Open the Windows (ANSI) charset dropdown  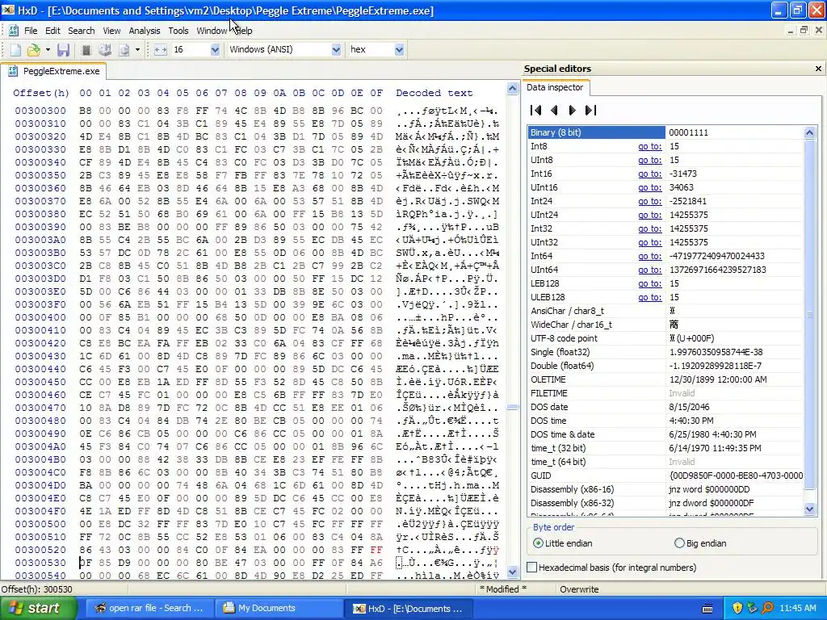click(x=336, y=49)
